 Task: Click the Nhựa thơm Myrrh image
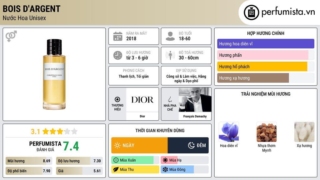click(267, 132)
